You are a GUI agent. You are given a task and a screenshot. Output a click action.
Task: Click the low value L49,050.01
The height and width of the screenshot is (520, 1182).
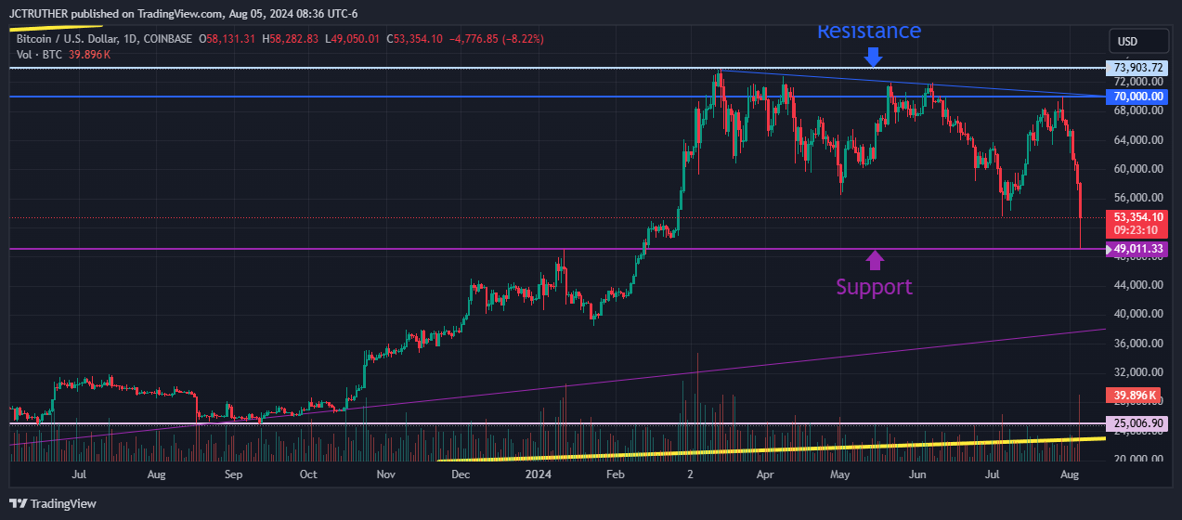click(354, 39)
